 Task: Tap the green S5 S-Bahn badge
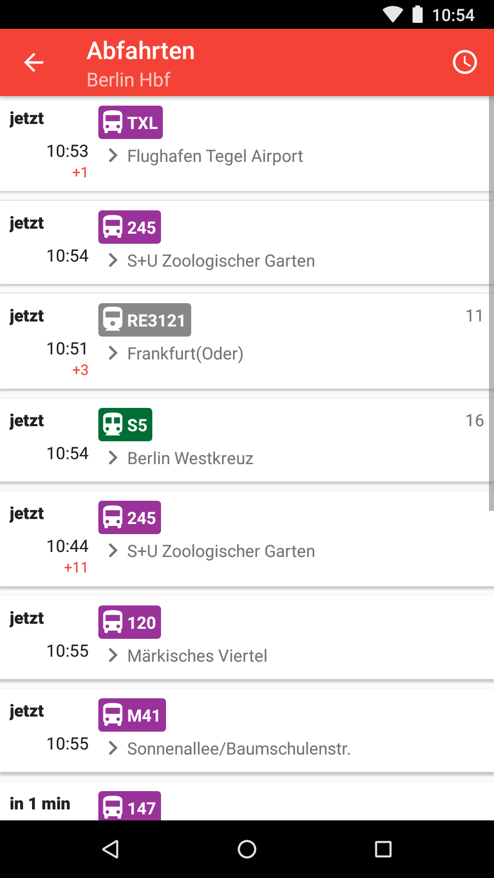click(125, 425)
